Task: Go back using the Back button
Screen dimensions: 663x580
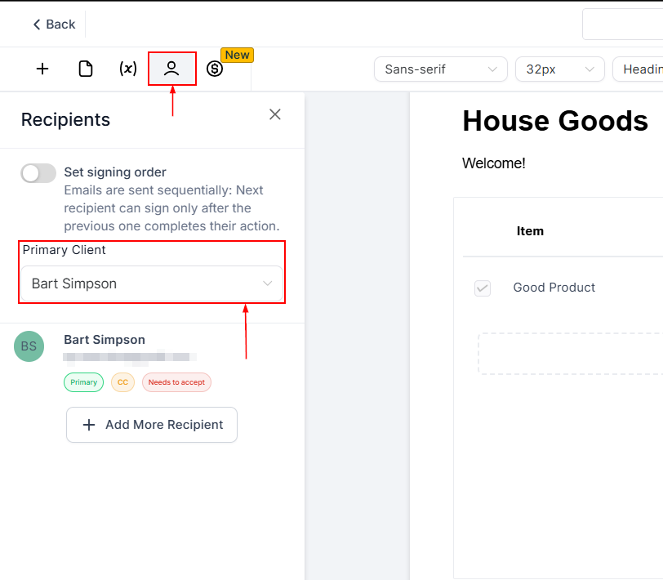Action: pyautogui.click(x=54, y=25)
